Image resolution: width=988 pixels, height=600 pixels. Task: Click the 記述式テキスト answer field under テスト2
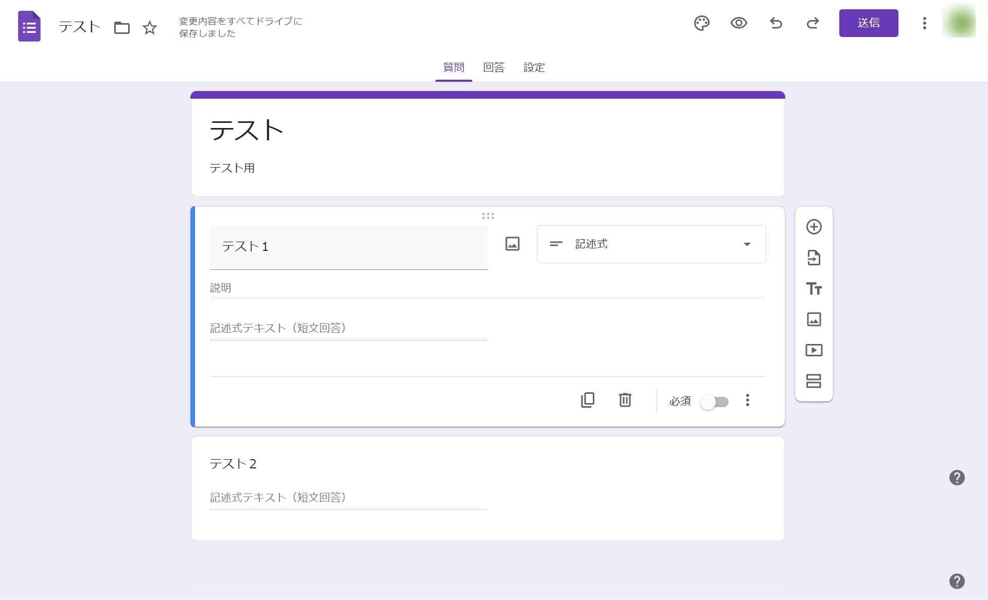[x=348, y=497]
